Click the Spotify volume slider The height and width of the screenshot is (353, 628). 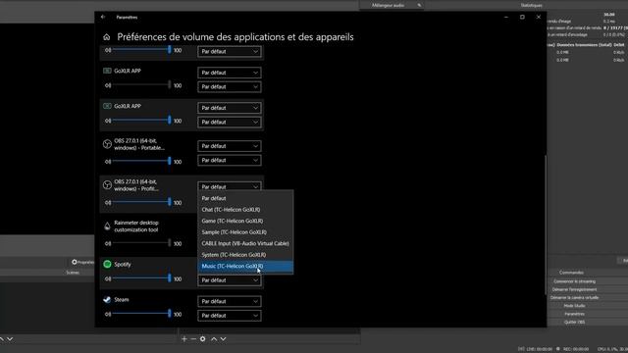tap(141, 278)
